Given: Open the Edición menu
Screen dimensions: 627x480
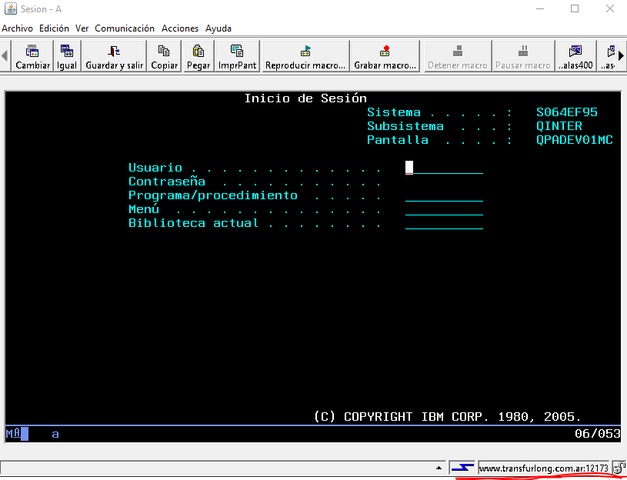Looking at the screenshot, I should click(x=54, y=28).
